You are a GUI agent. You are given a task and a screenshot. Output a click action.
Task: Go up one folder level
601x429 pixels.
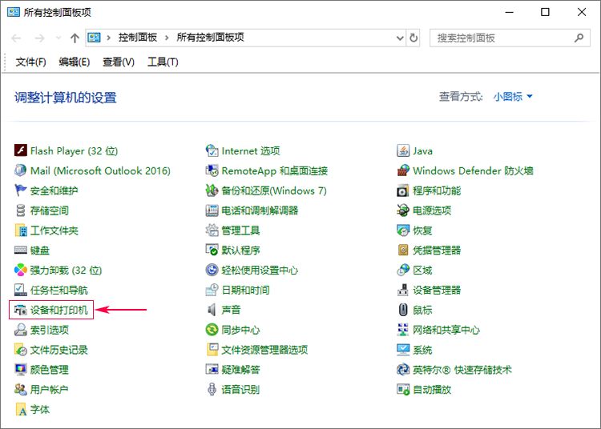point(75,38)
